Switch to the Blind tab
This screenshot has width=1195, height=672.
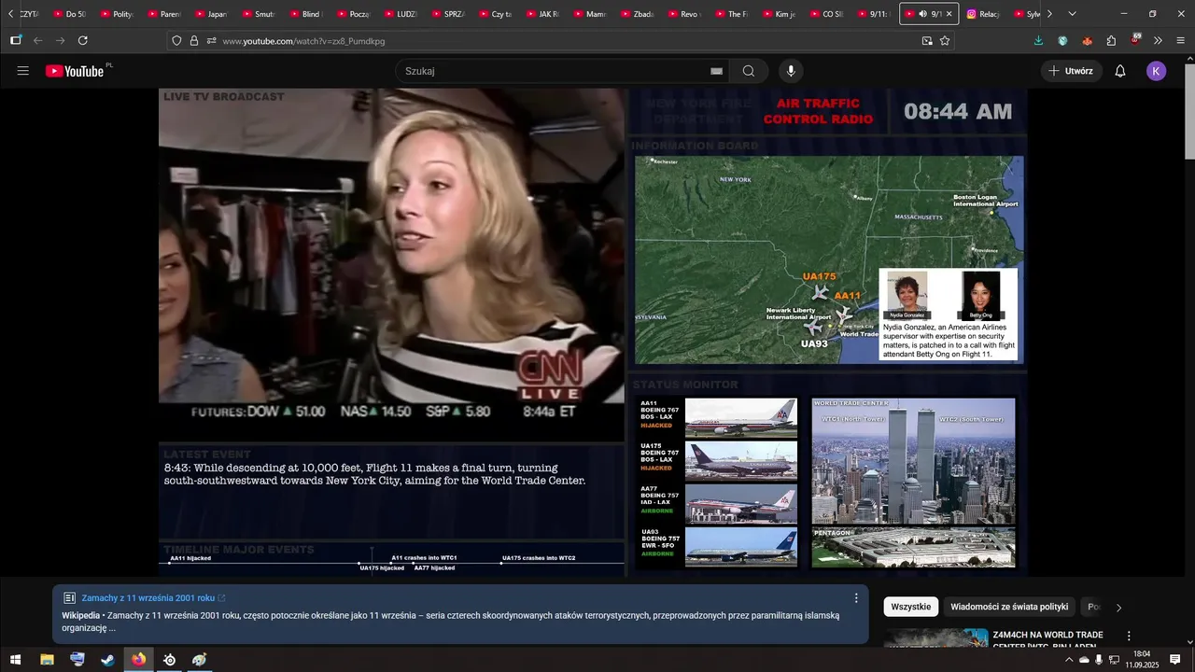pyautogui.click(x=307, y=14)
